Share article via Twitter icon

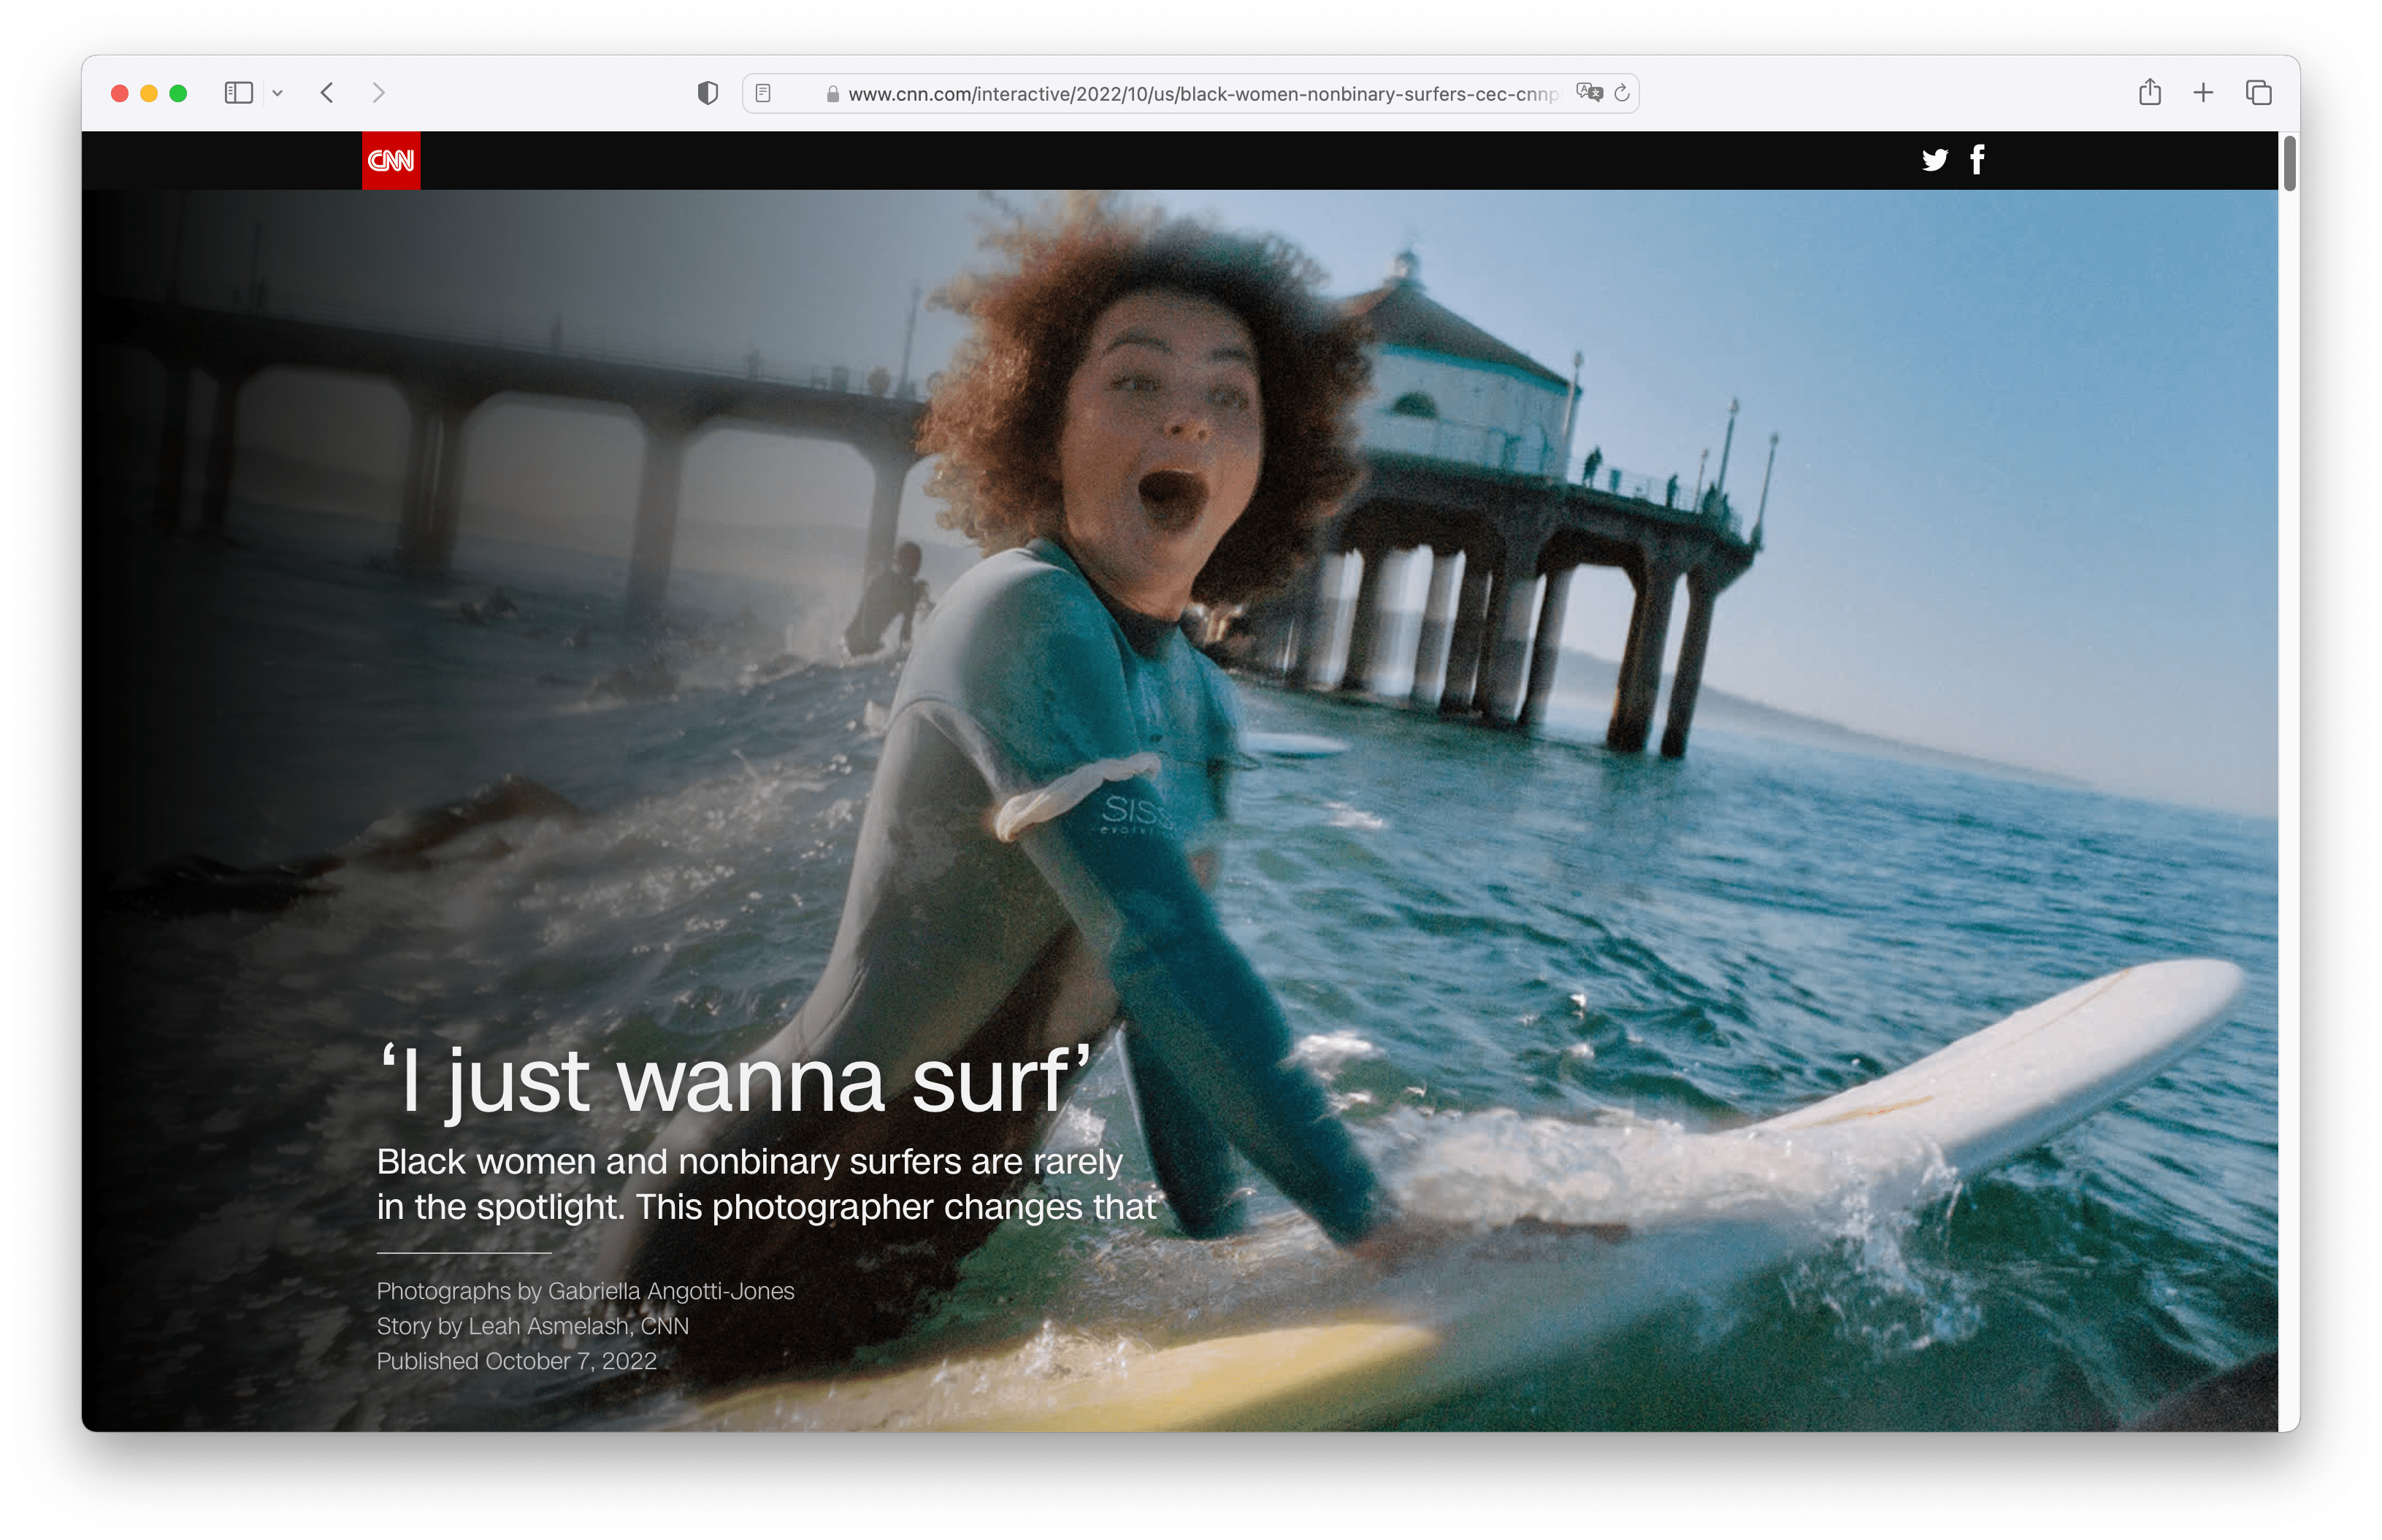pyautogui.click(x=1934, y=160)
